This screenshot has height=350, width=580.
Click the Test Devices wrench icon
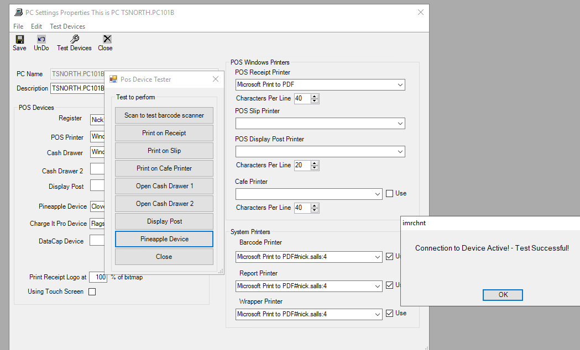pyautogui.click(x=74, y=39)
